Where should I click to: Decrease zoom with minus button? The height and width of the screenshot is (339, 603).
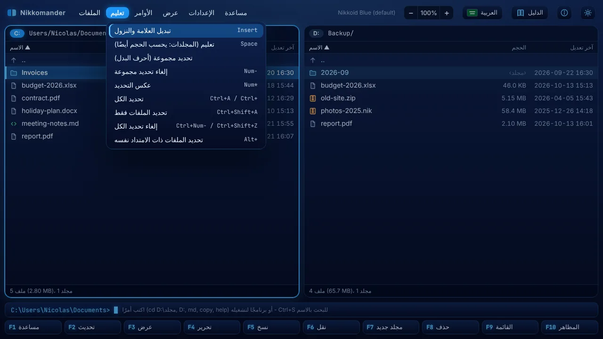[411, 13]
